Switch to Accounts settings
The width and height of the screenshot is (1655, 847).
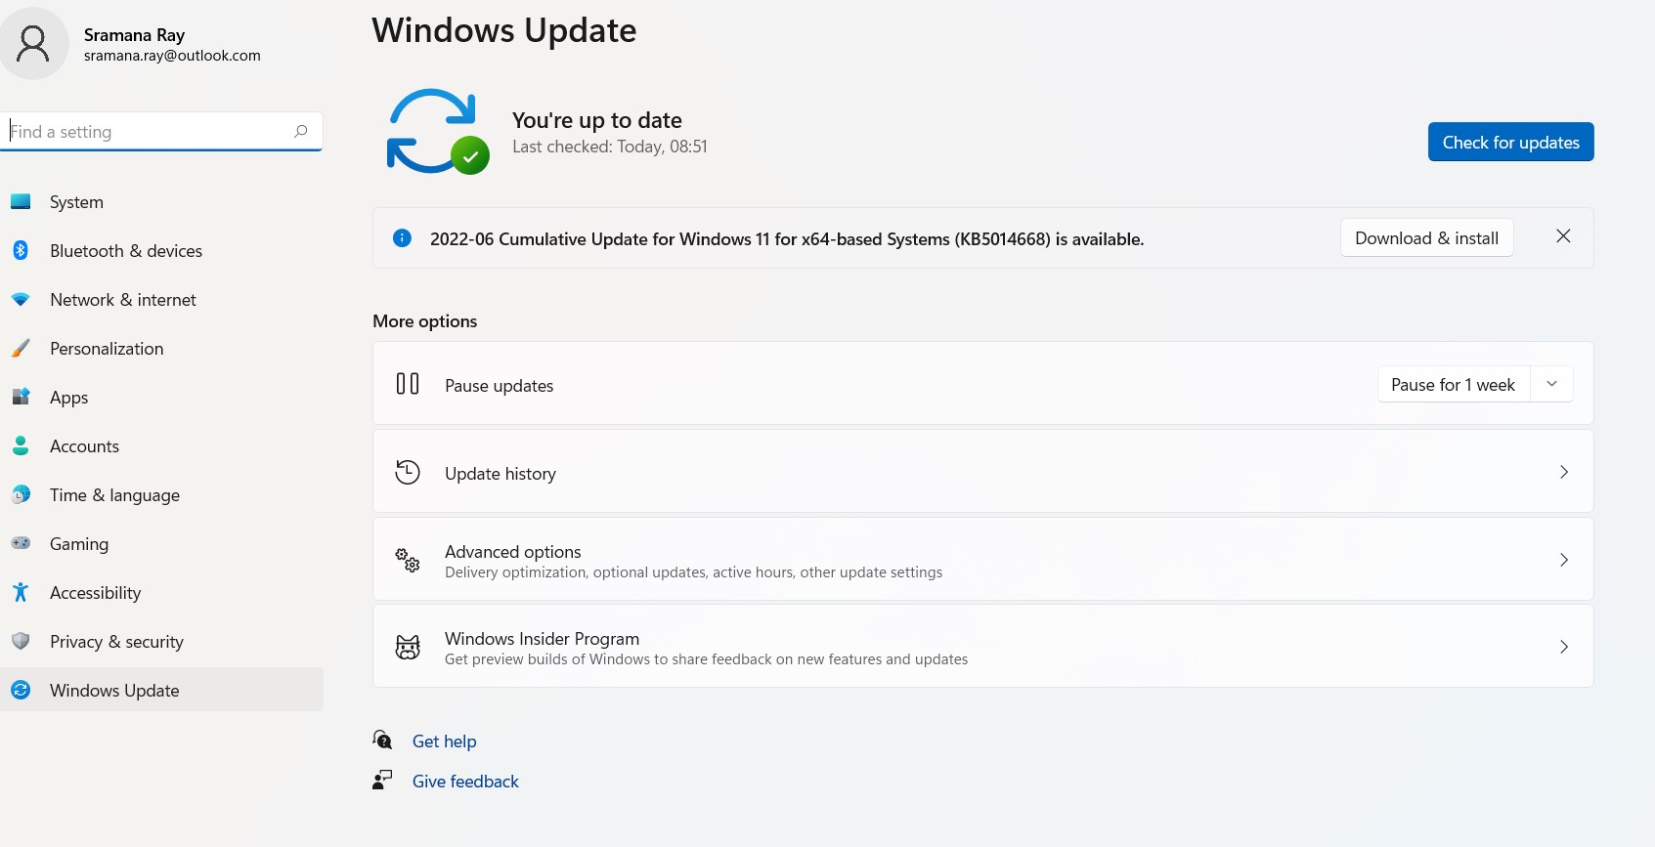click(x=161, y=446)
